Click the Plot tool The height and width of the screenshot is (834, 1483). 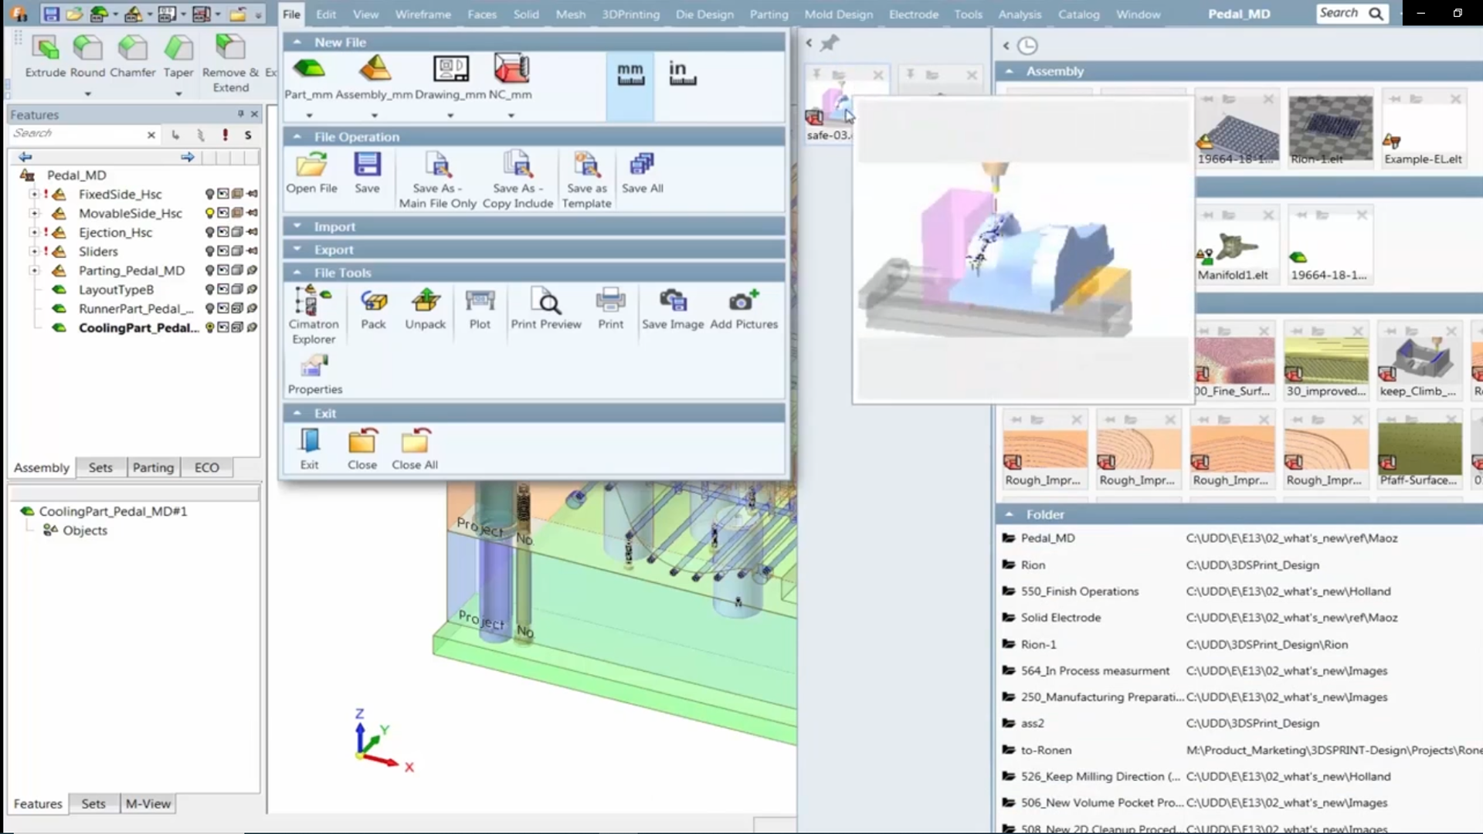(x=480, y=308)
